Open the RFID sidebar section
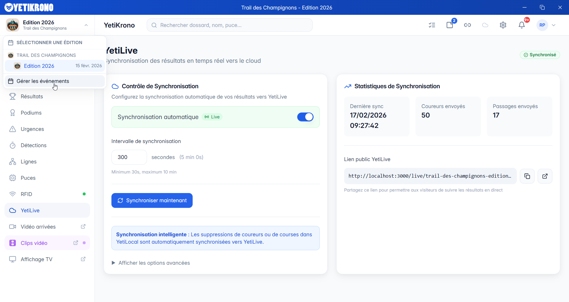 pyautogui.click(x=26, y=194)
